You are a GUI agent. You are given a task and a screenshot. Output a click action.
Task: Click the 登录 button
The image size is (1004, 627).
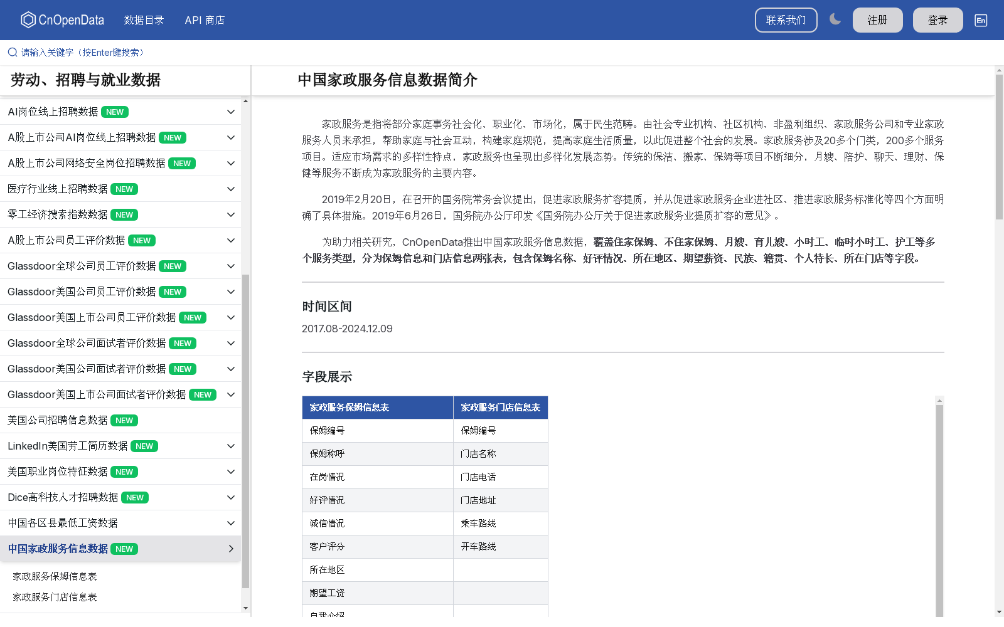coord(937,19)
